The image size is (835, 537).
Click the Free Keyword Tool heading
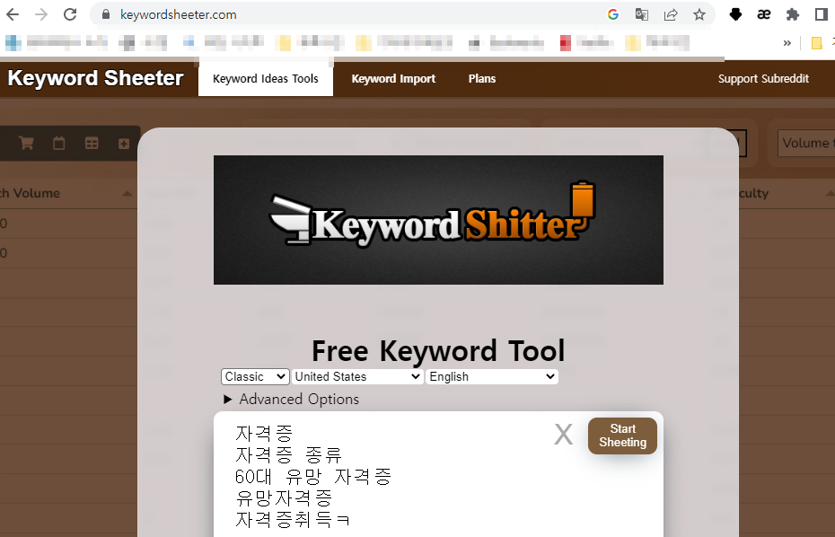coord(438,350)
